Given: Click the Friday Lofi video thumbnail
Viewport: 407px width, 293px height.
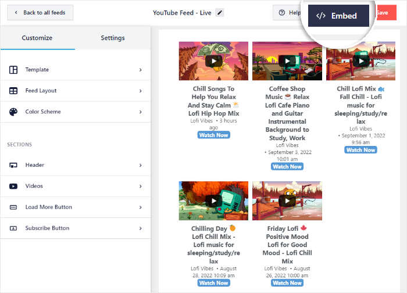Looking at the screenshot, I should tap(287, 201).
